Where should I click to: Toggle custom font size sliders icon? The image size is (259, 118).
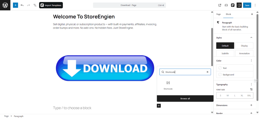pyautogui.click(x=251, y=89)
